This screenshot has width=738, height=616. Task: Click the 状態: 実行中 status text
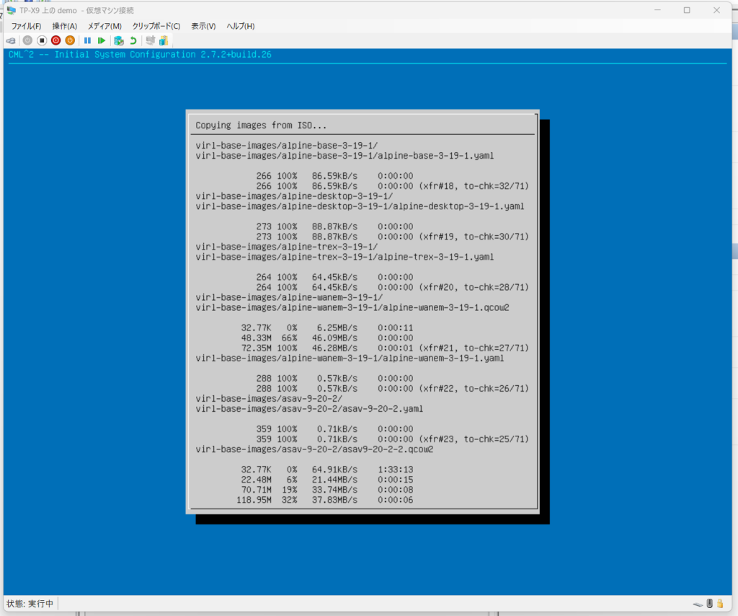[30, 604]
